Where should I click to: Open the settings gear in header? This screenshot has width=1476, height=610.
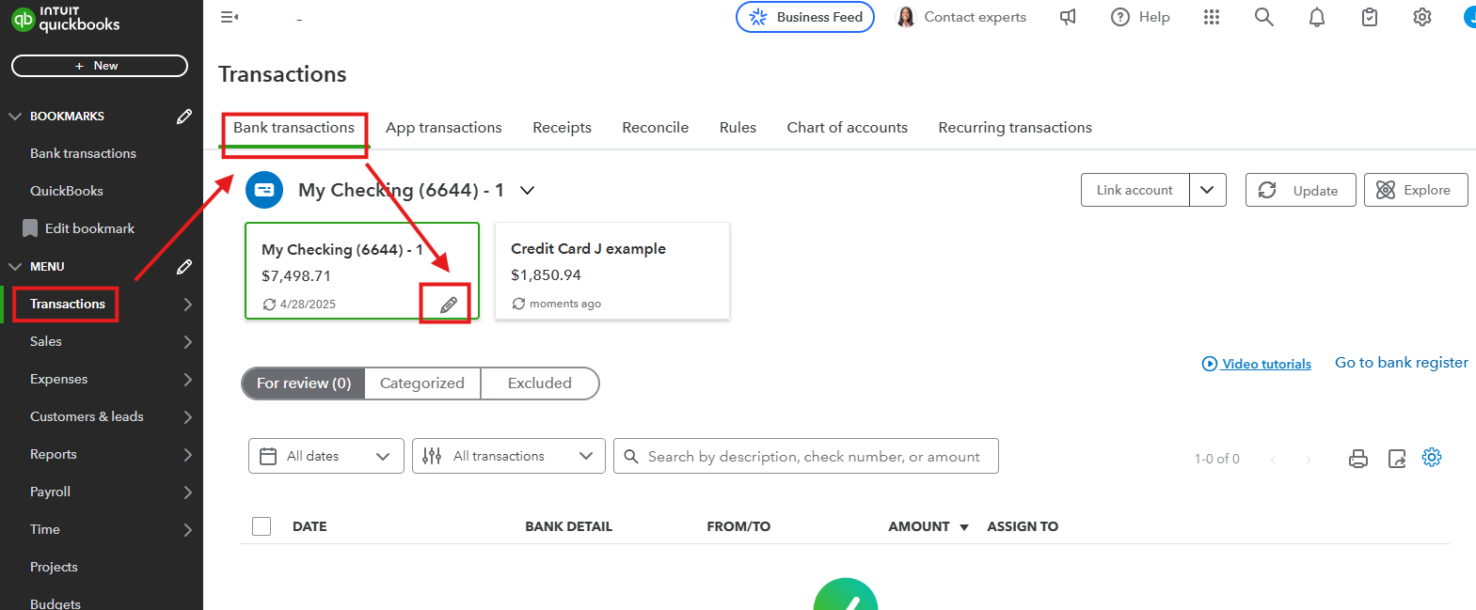1422,17
